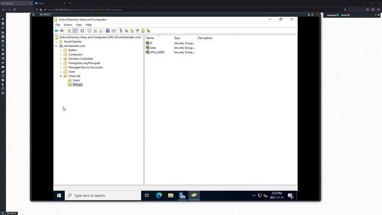This screenshot has width=382, height=215.
Task: Click the clipboard icon in the toolbar
Action: tap(82, 30)
